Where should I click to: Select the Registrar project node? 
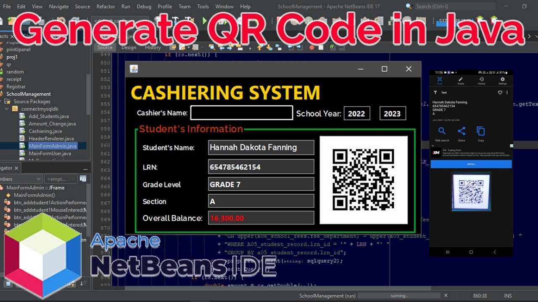point(16,86)
